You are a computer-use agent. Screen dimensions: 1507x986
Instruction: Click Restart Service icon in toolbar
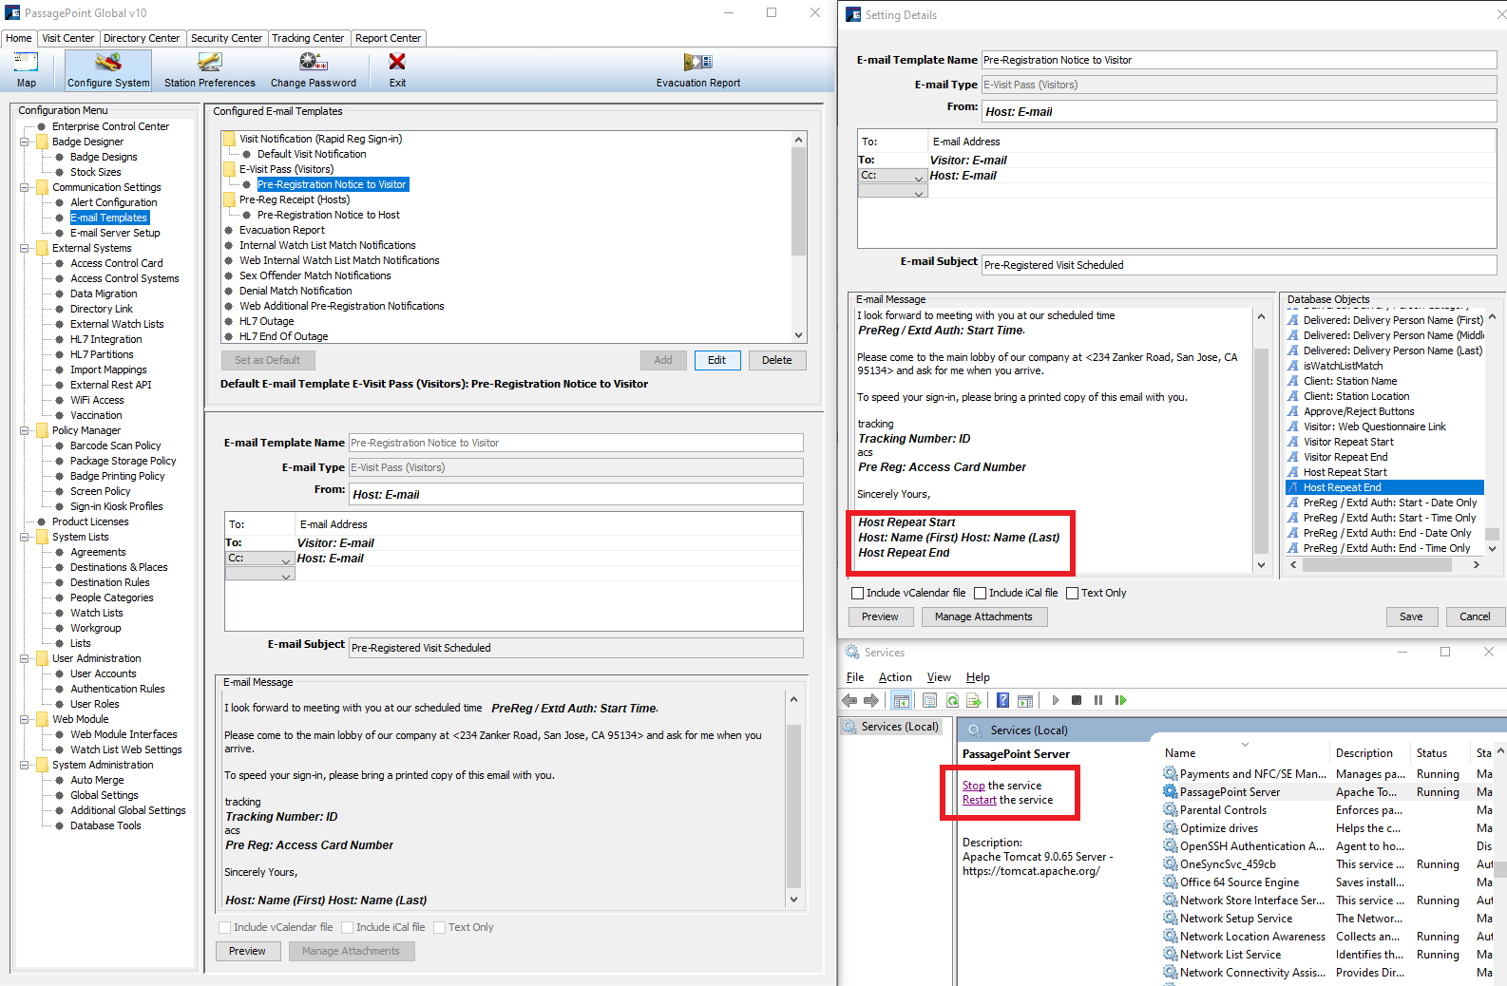click(1121, 700)
